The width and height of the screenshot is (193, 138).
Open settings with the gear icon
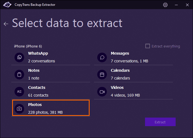[165, 5]
